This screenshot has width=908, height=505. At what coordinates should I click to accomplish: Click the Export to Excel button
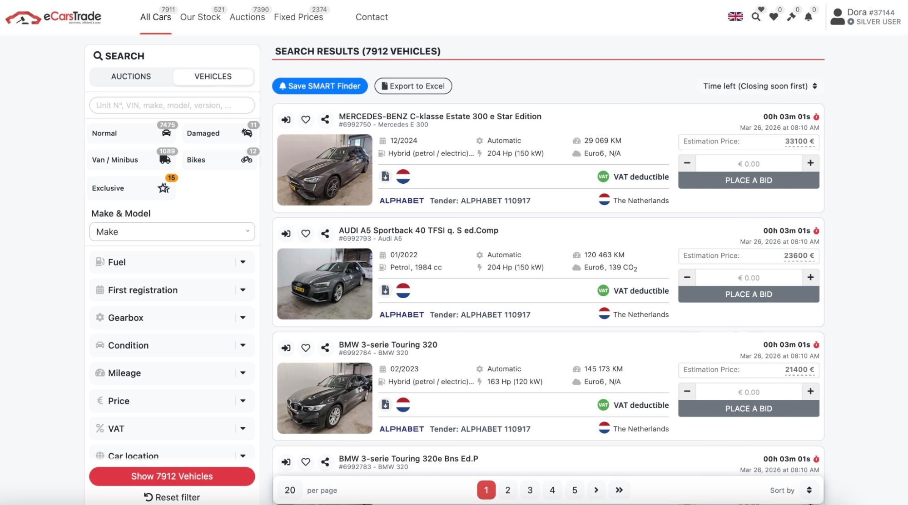[x=413, y=86]
